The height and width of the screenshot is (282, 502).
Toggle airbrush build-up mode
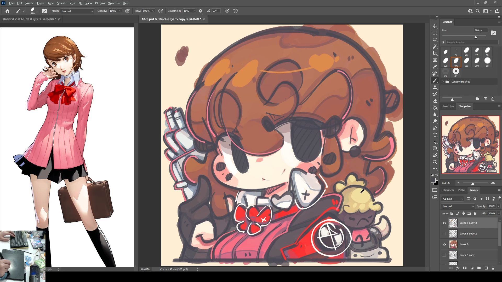[x=161, y=11]
